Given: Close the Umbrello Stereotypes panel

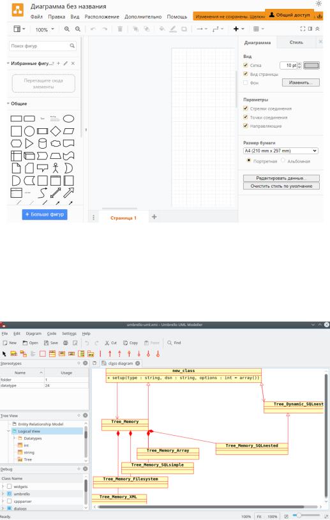Looking at the screenshot, I should tap(86, 363).
